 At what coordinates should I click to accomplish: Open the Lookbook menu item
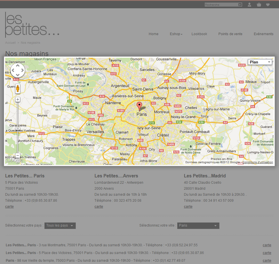(199, 34)
